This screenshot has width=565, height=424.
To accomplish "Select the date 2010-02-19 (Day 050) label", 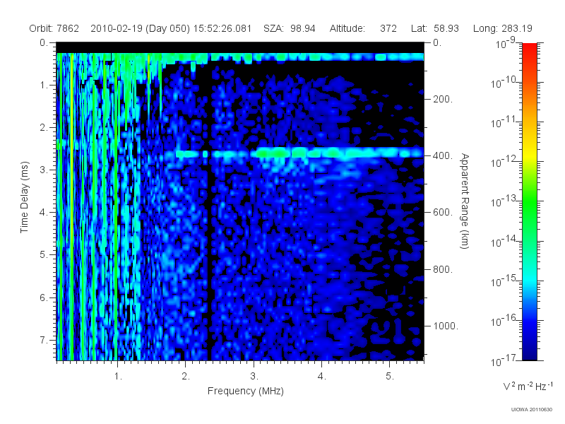I will tap(140, 28).
